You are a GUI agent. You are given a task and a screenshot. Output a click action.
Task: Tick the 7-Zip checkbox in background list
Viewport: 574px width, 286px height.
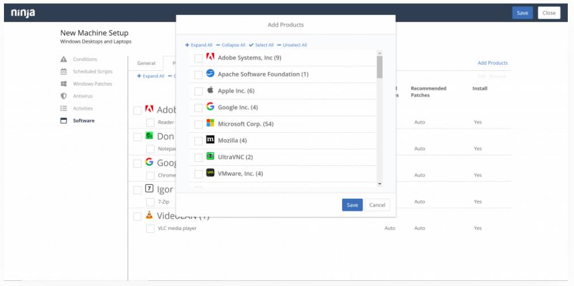151,202
